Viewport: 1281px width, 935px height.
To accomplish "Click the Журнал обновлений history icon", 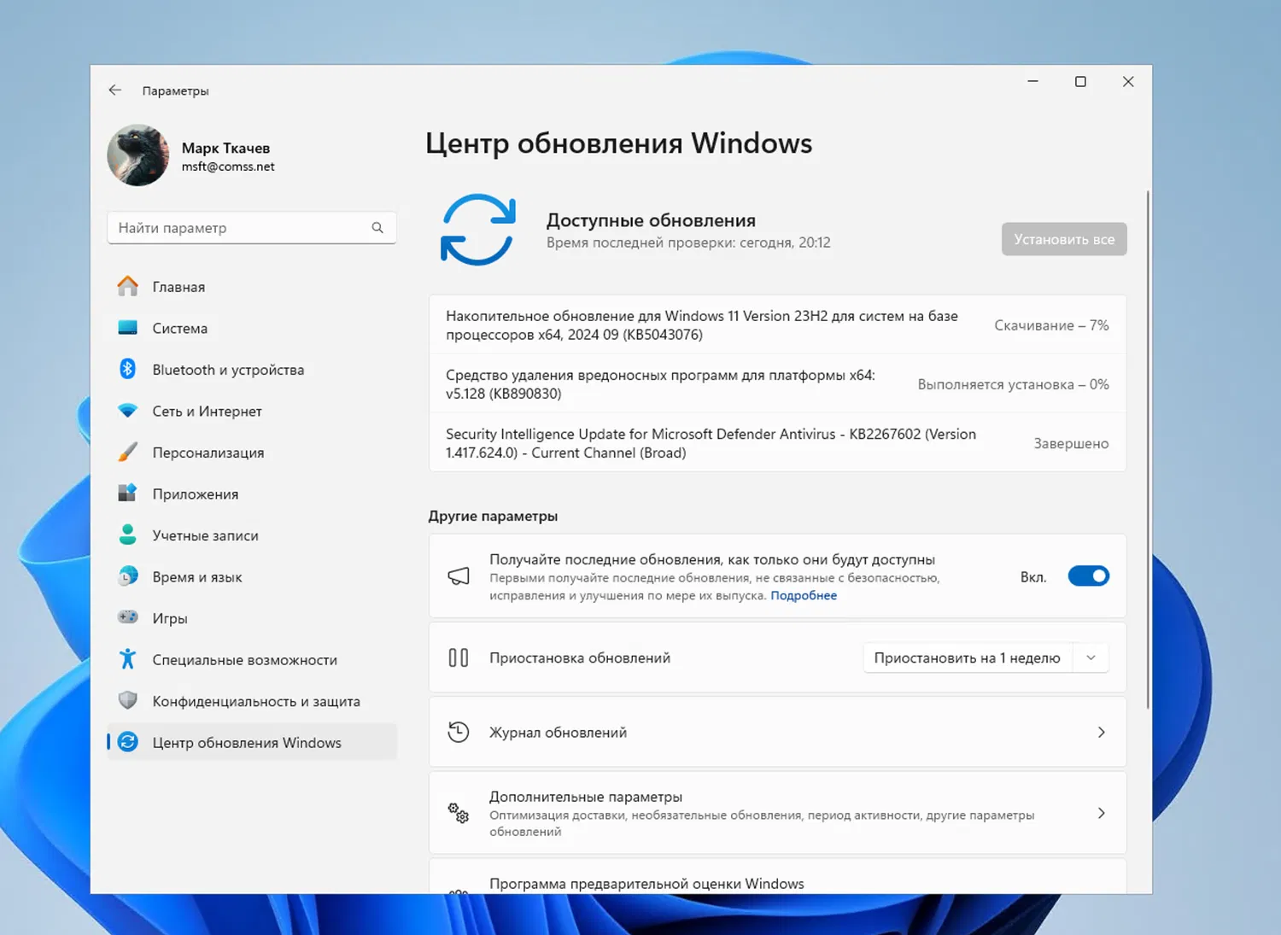I will [x=459, y=732].
